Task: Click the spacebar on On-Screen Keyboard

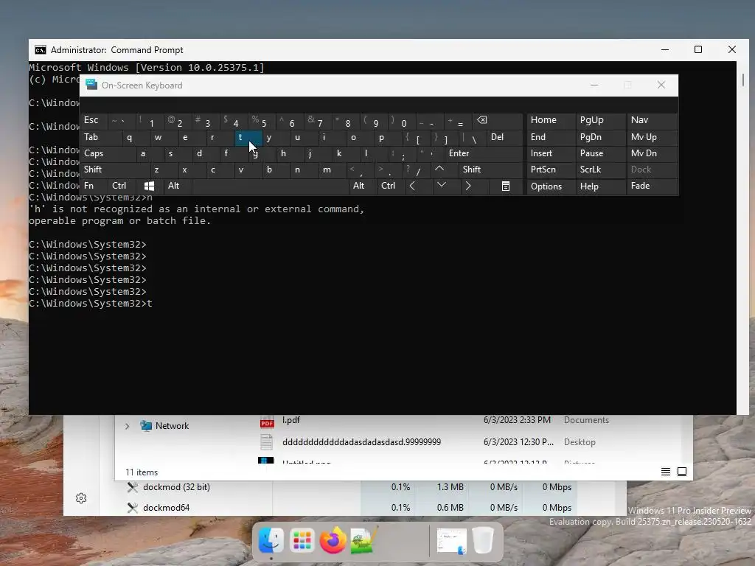Action: (x=270, y=186)
